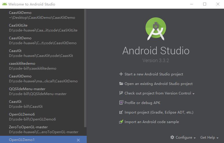Minimize the Welcome to Android Studio window
224x143 pixels.
(x=192, y=4)
